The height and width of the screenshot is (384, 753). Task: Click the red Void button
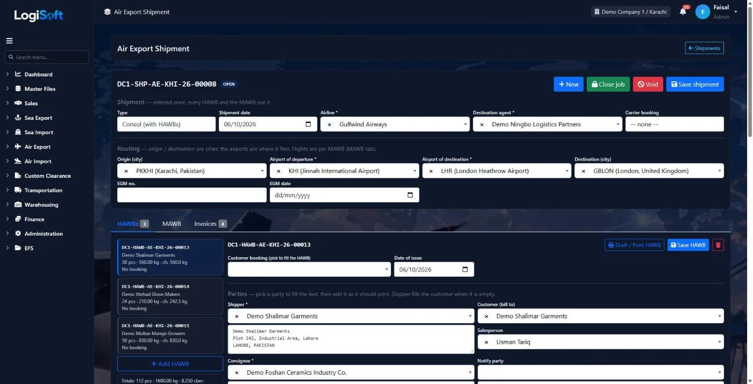(x=648, y=84)
